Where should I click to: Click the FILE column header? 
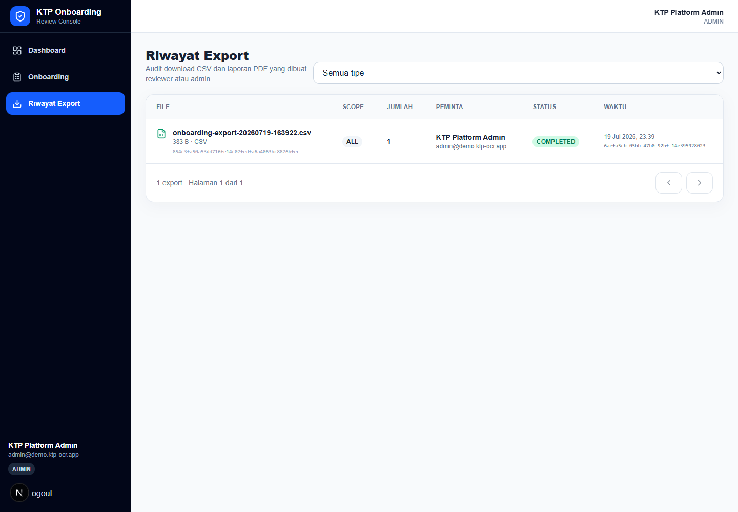click(163, 107)
